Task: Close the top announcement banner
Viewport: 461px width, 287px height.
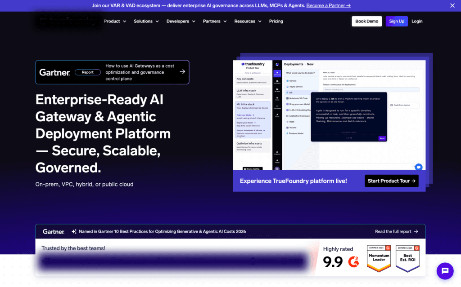Action: pos(452,5)
